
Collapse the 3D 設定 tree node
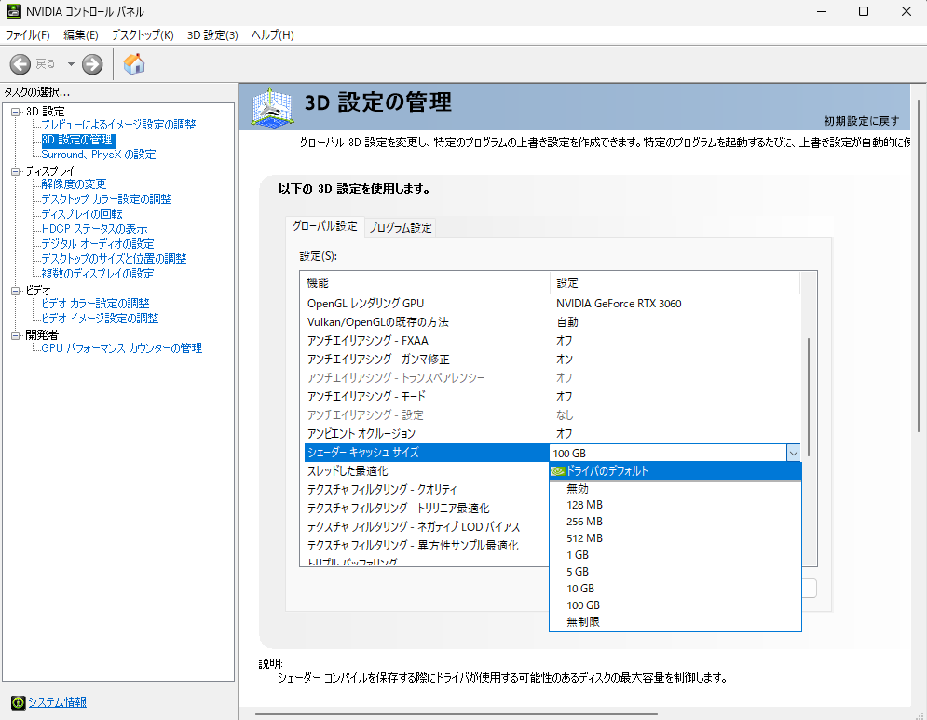coord(15,112)
